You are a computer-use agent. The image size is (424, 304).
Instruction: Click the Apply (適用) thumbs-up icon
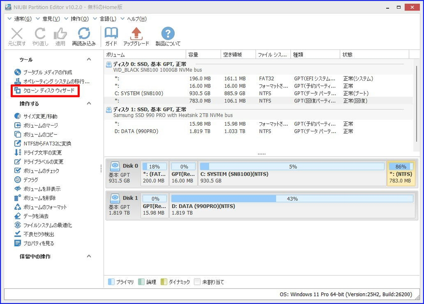[60, 34]
